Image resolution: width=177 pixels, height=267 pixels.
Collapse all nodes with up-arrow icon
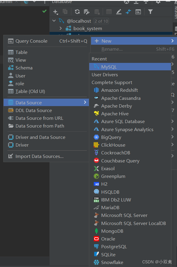pos(146,2)
